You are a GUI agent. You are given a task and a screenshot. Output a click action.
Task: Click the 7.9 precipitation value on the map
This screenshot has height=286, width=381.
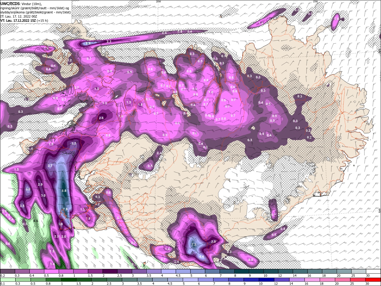pos(65,209)
